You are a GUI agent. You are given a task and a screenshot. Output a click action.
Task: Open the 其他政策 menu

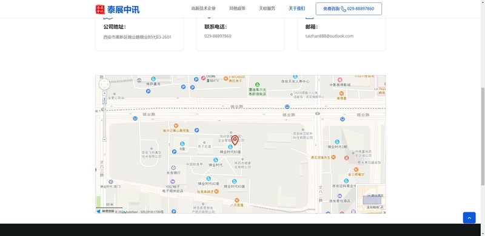(x=237, y=8)
